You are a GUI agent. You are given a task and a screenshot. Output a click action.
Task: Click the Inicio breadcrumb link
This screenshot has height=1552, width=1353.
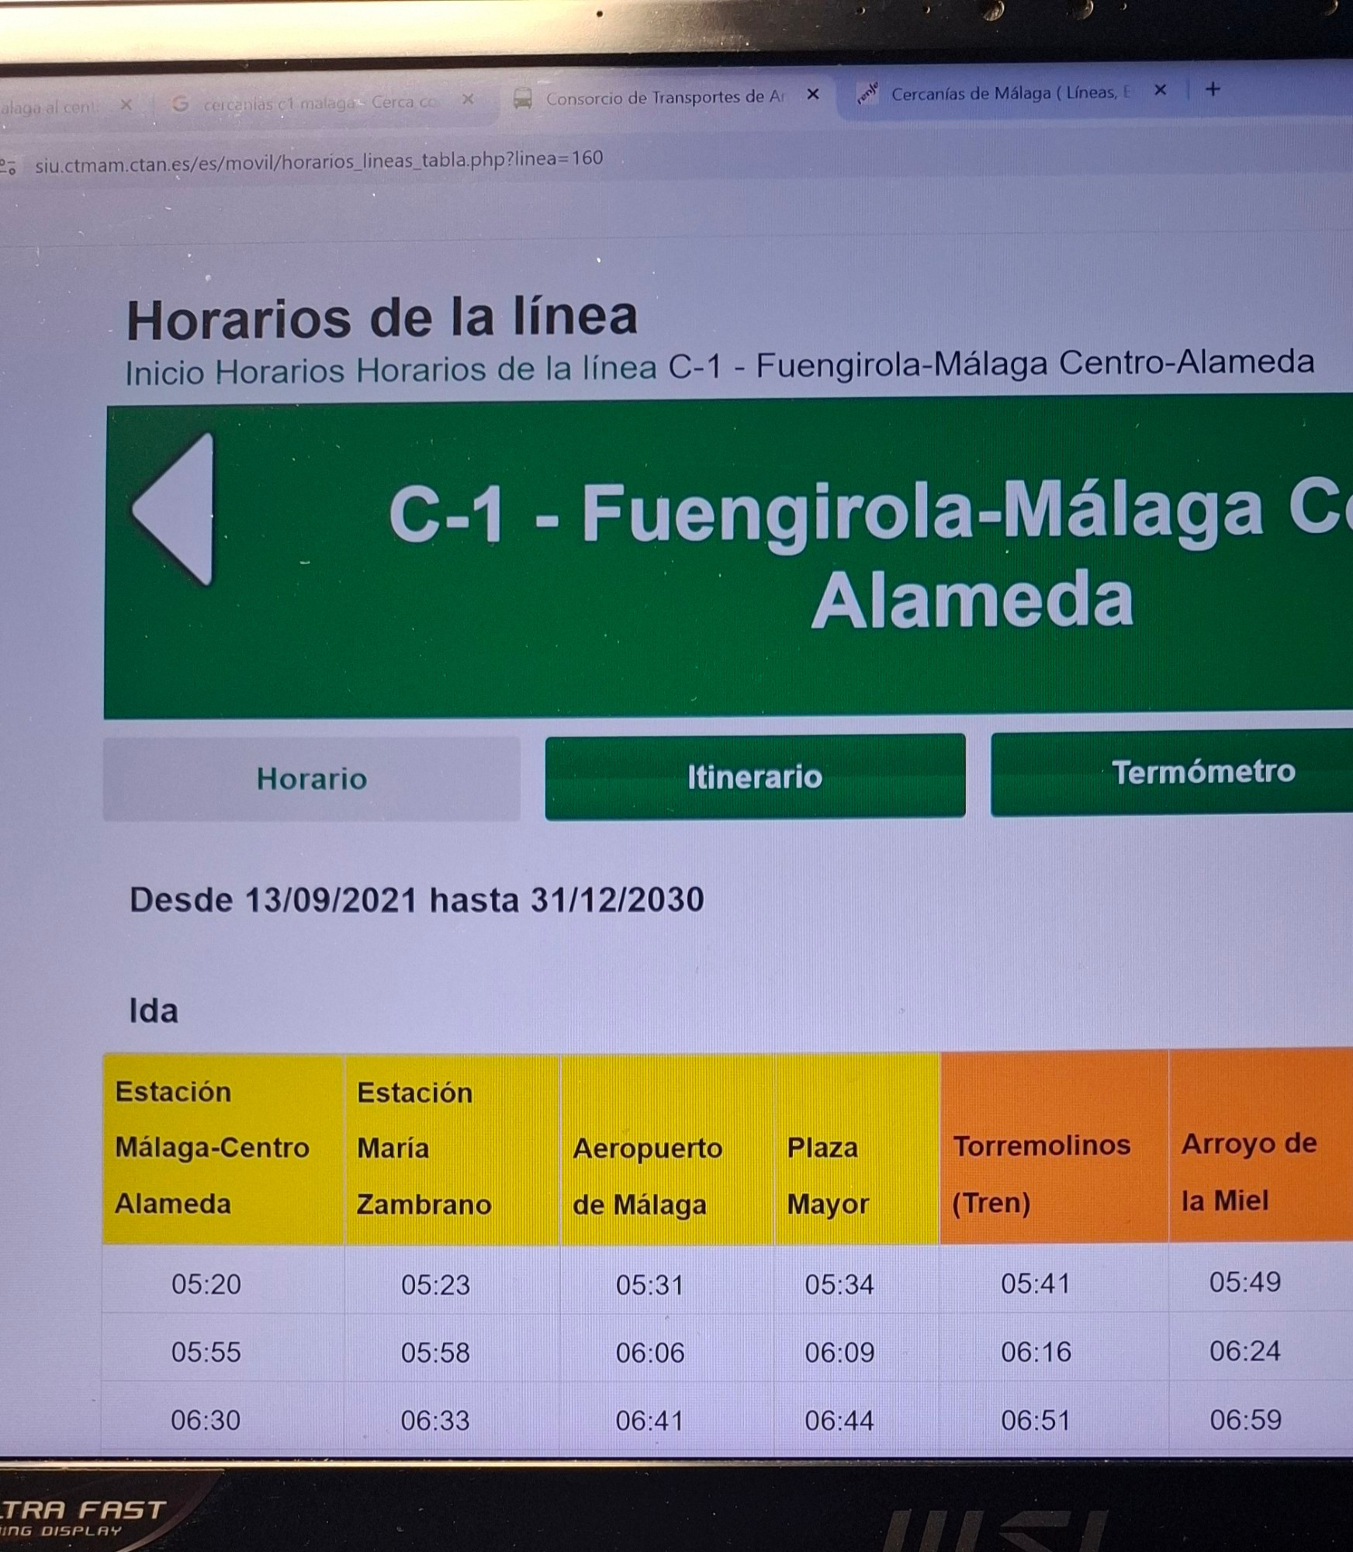pyautogui.click(x=165, y=372)
